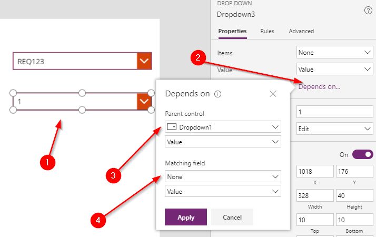Click the Items property label
376x237 pixels.
[x=225, y=53]
